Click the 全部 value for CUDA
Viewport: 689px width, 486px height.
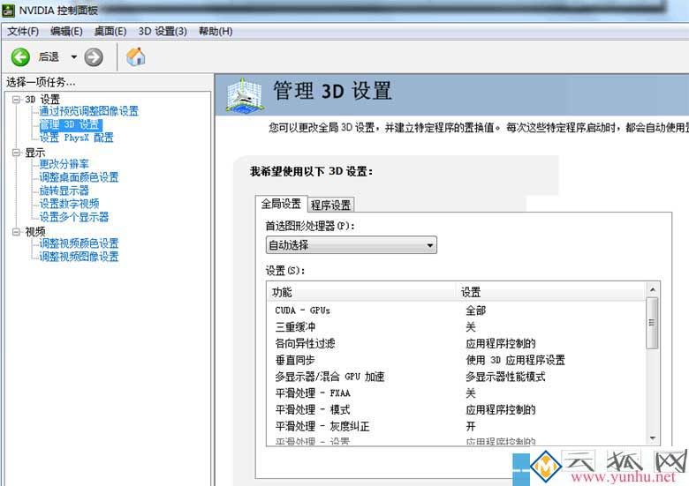476,310
